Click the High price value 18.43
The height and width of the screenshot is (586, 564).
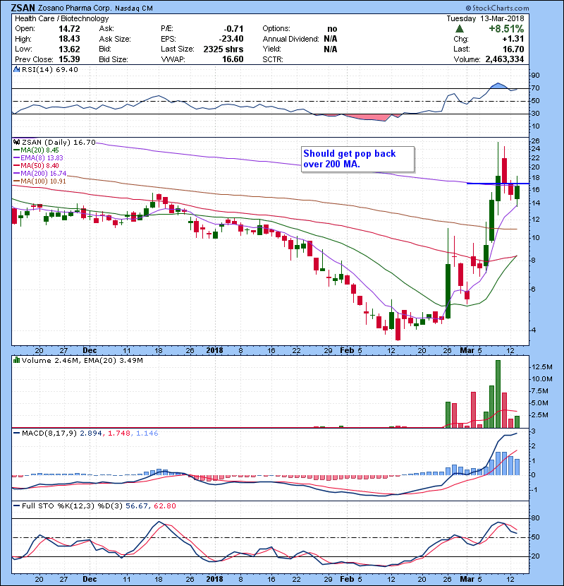tap(69, 39)
